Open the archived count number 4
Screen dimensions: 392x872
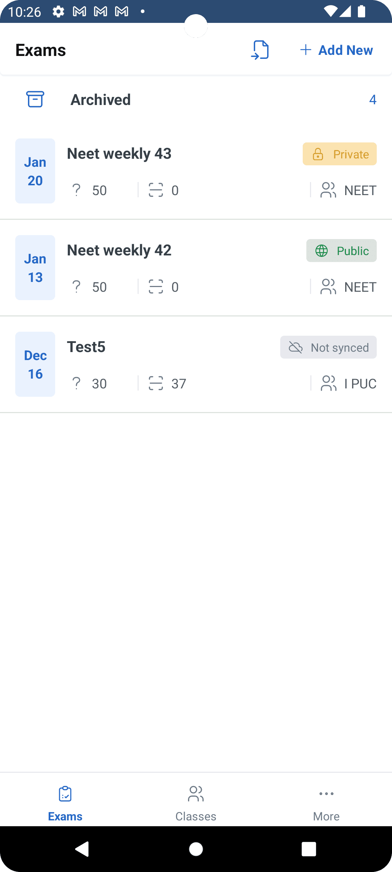(x=372, y=100)
